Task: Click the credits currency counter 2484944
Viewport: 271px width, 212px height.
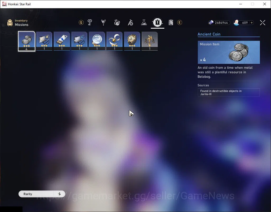Action: pos(219,23)
